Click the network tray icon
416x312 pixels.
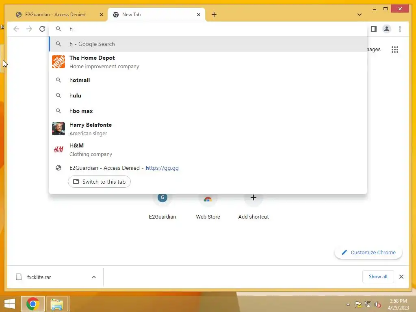pyautogui.click(x=368, y=304)
